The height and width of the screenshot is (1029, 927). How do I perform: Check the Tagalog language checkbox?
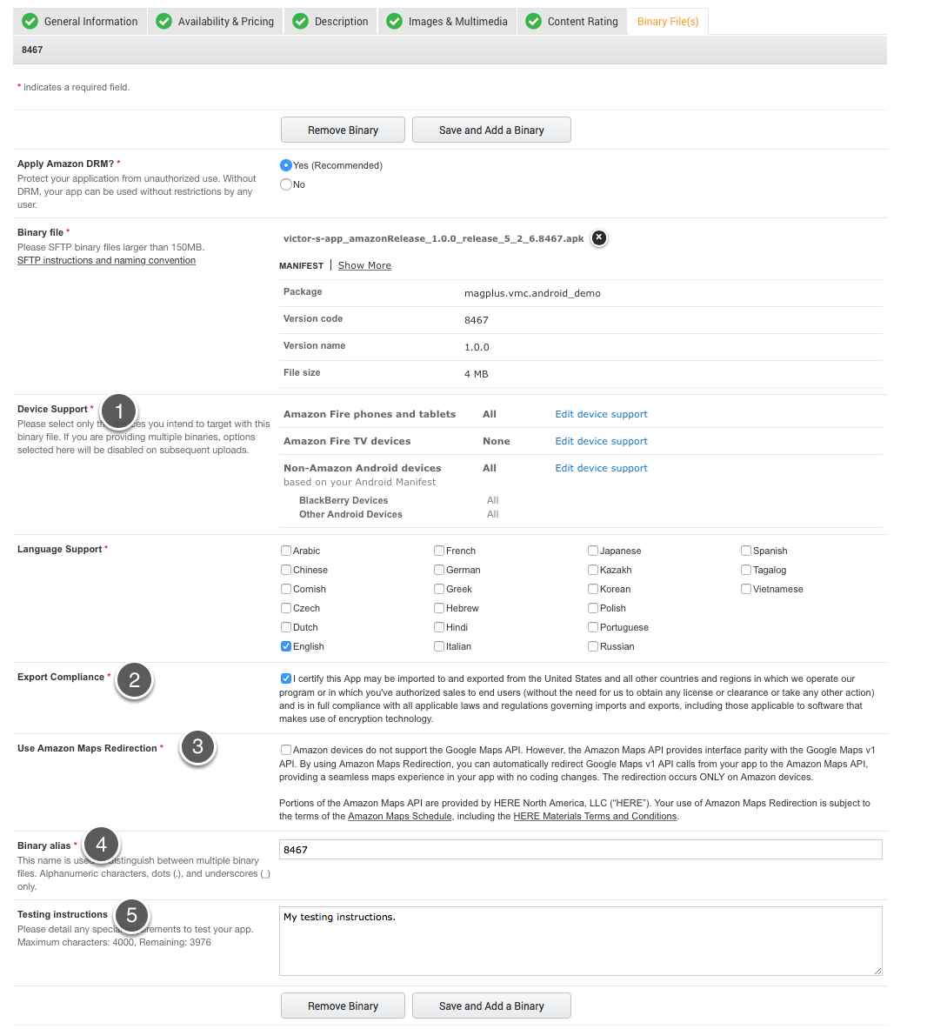point(746,570)
